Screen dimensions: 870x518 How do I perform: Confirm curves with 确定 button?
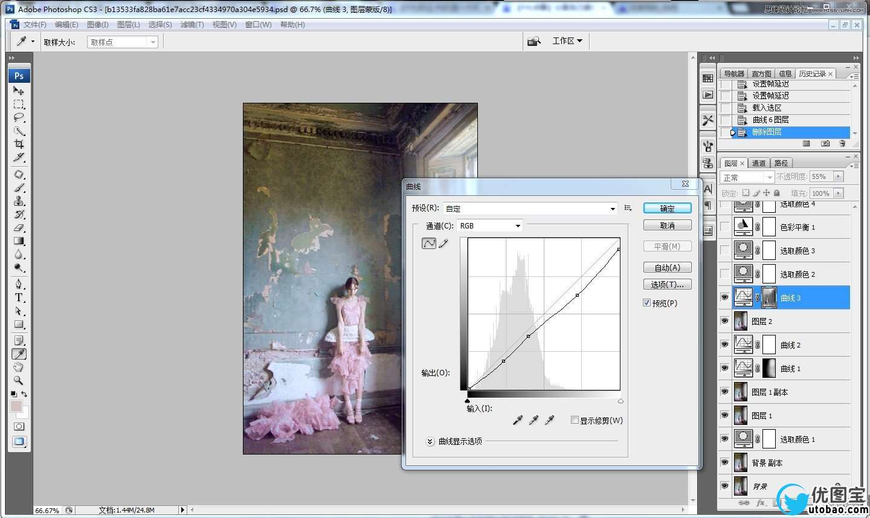[668, 208]
